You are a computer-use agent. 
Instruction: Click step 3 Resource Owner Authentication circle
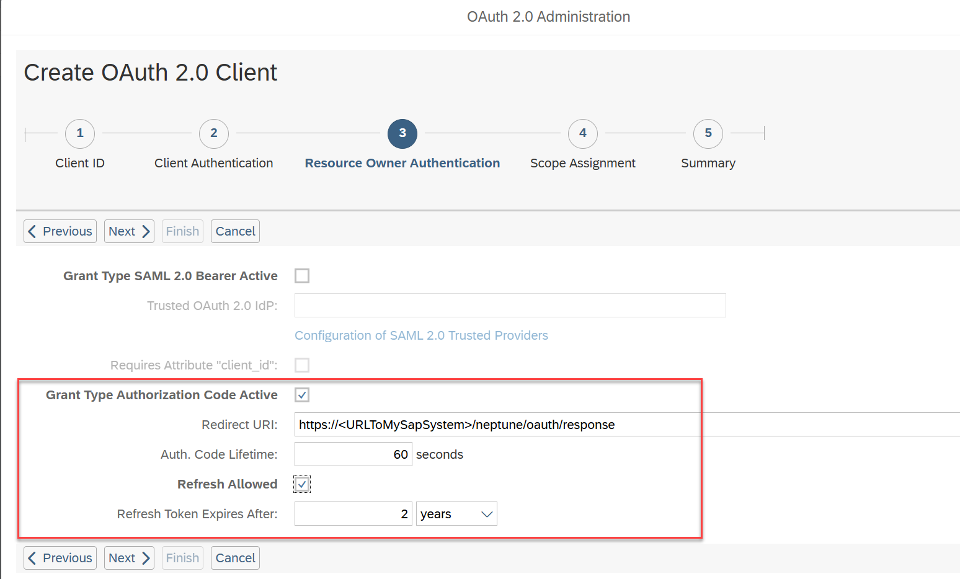point(402,133)
